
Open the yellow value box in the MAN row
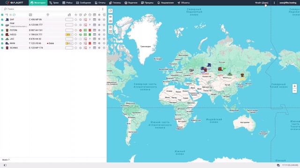click(69, 43)
